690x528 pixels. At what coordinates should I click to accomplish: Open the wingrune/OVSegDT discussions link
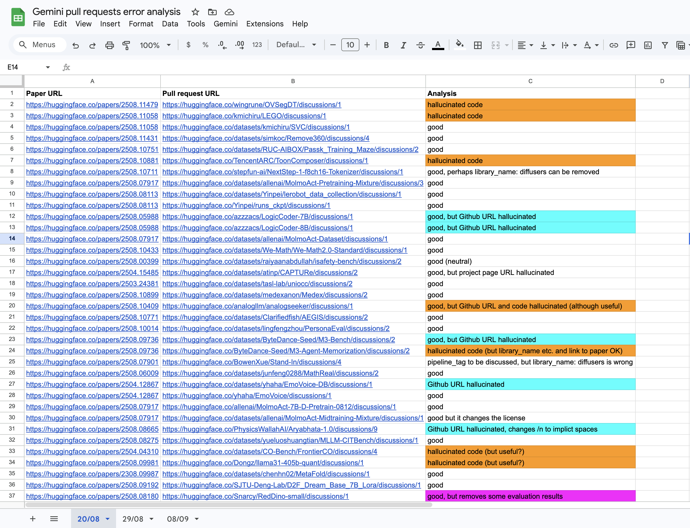coord(252,105)
